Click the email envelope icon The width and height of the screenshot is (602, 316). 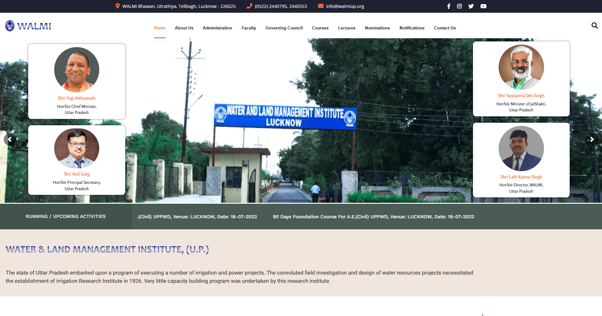pyautogui.click(x=321, y=6)
